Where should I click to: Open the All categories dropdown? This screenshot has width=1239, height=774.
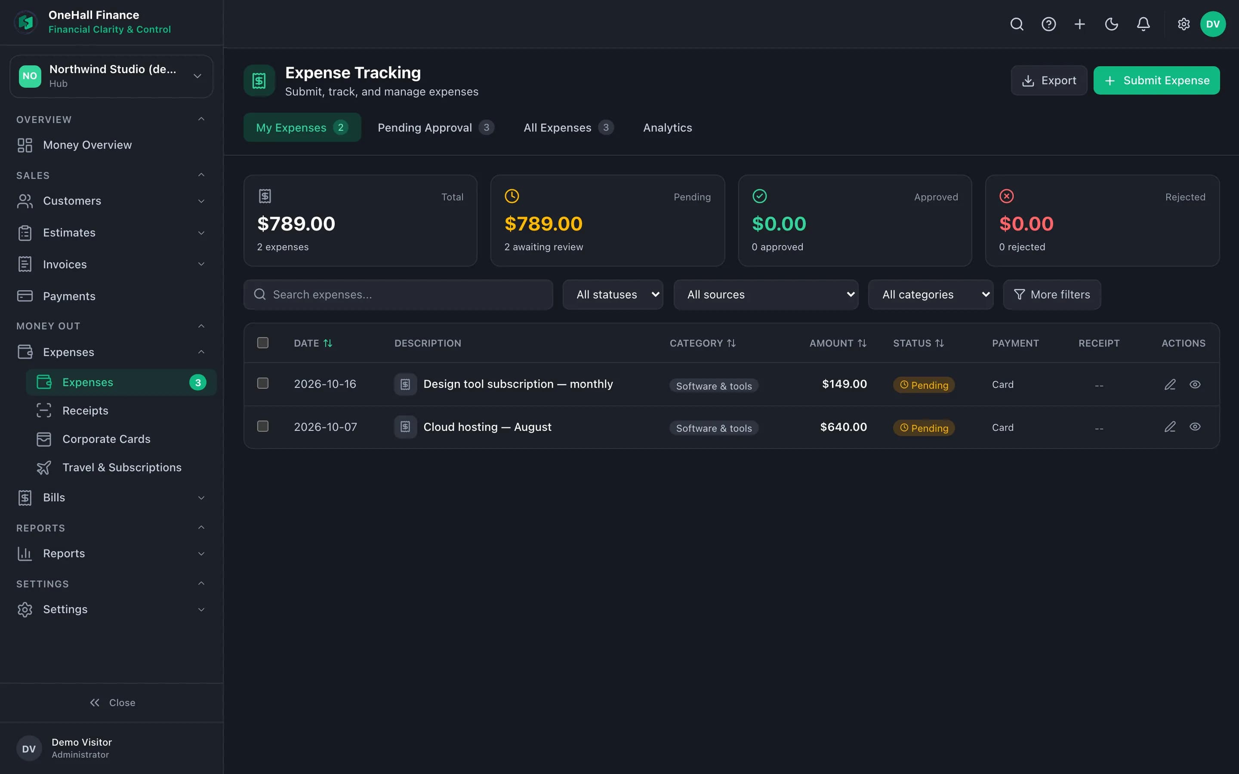[931, 295]
